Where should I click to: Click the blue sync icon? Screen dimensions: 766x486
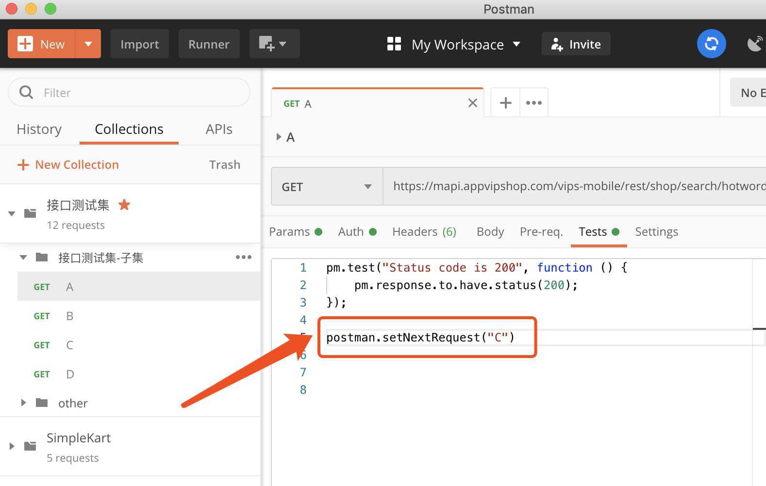711,44
